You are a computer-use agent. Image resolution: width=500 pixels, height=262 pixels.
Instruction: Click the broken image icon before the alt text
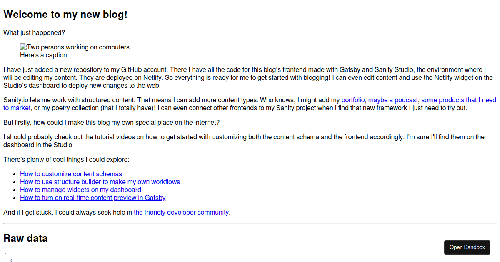[23, 47]
